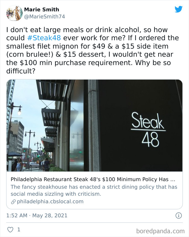
Task: Select the bird icon to open Twitter
Action: (x=179, y=10)
